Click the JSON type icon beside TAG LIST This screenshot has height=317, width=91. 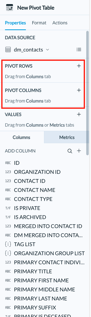8,244
